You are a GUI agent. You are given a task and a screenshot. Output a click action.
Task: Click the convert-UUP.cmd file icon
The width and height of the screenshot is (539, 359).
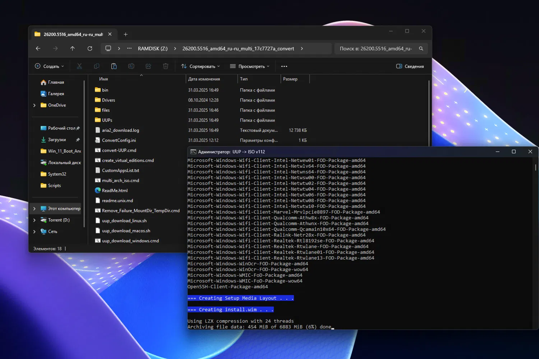(98, 150)
